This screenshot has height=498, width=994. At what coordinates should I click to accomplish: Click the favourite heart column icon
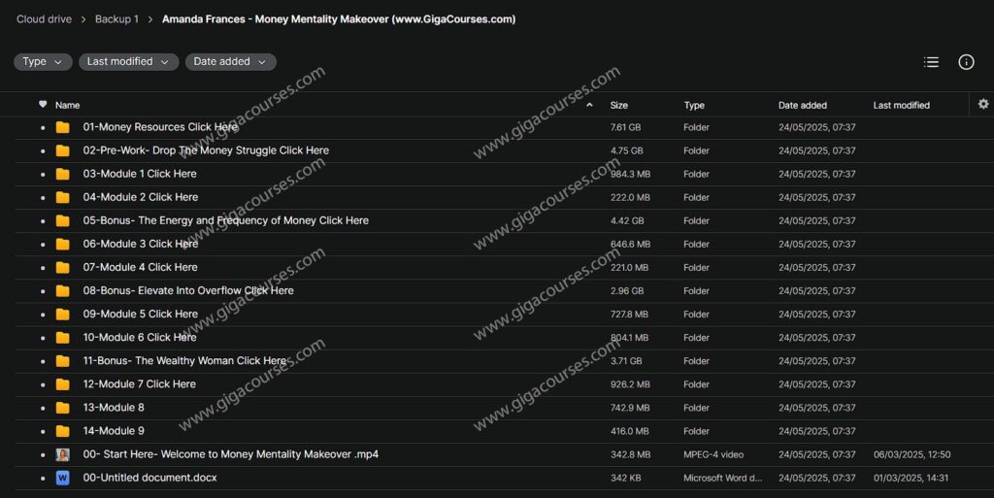tap(43, 104)
